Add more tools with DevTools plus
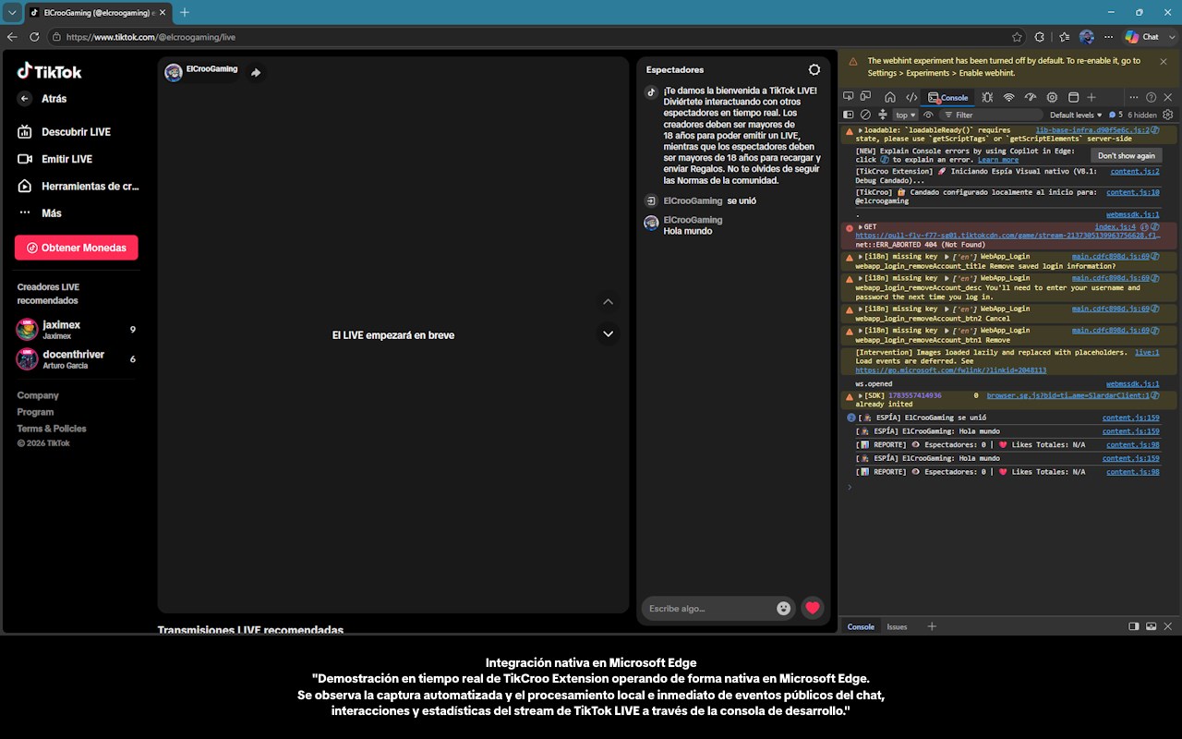Screen dimensions: 1182x739 [x=1092, y=97]
